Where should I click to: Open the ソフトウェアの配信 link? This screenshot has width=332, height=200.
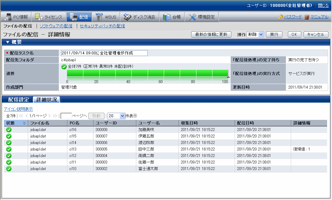click(56, 26)
